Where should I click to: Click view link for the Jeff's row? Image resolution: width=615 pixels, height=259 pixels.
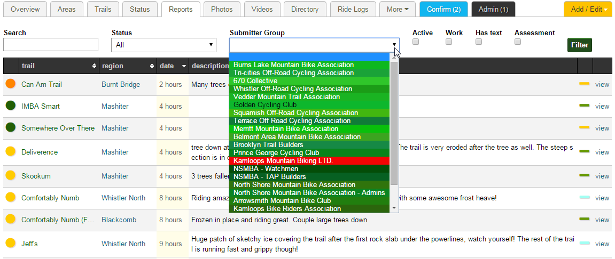tap(602, 244)
